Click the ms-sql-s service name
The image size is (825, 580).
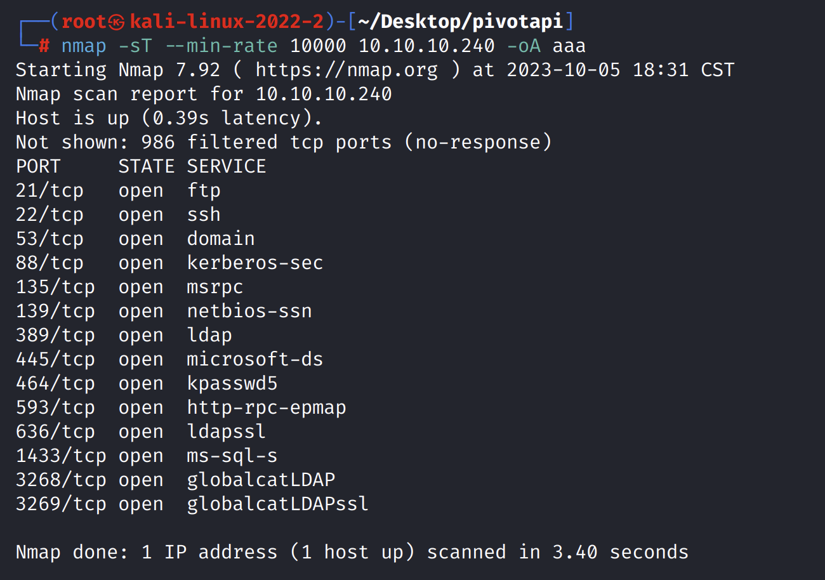[232, 456]
